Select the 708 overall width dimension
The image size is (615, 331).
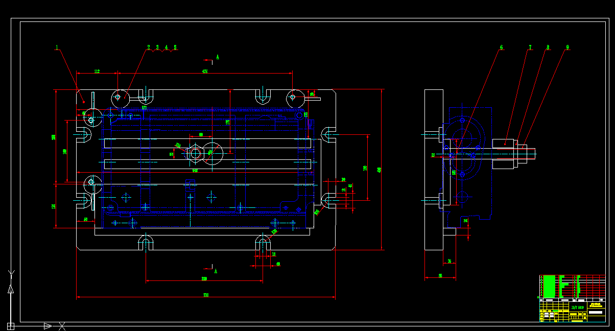(206, 295)
